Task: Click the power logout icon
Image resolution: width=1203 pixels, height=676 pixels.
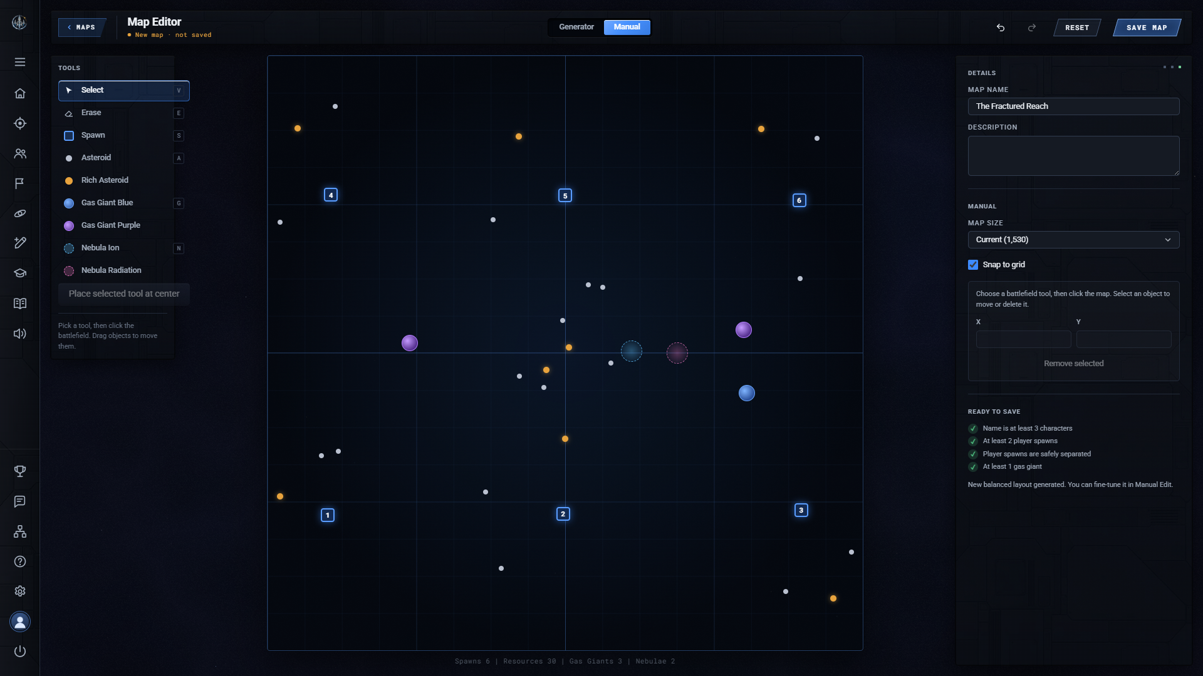Action: [x=20, y=651]
